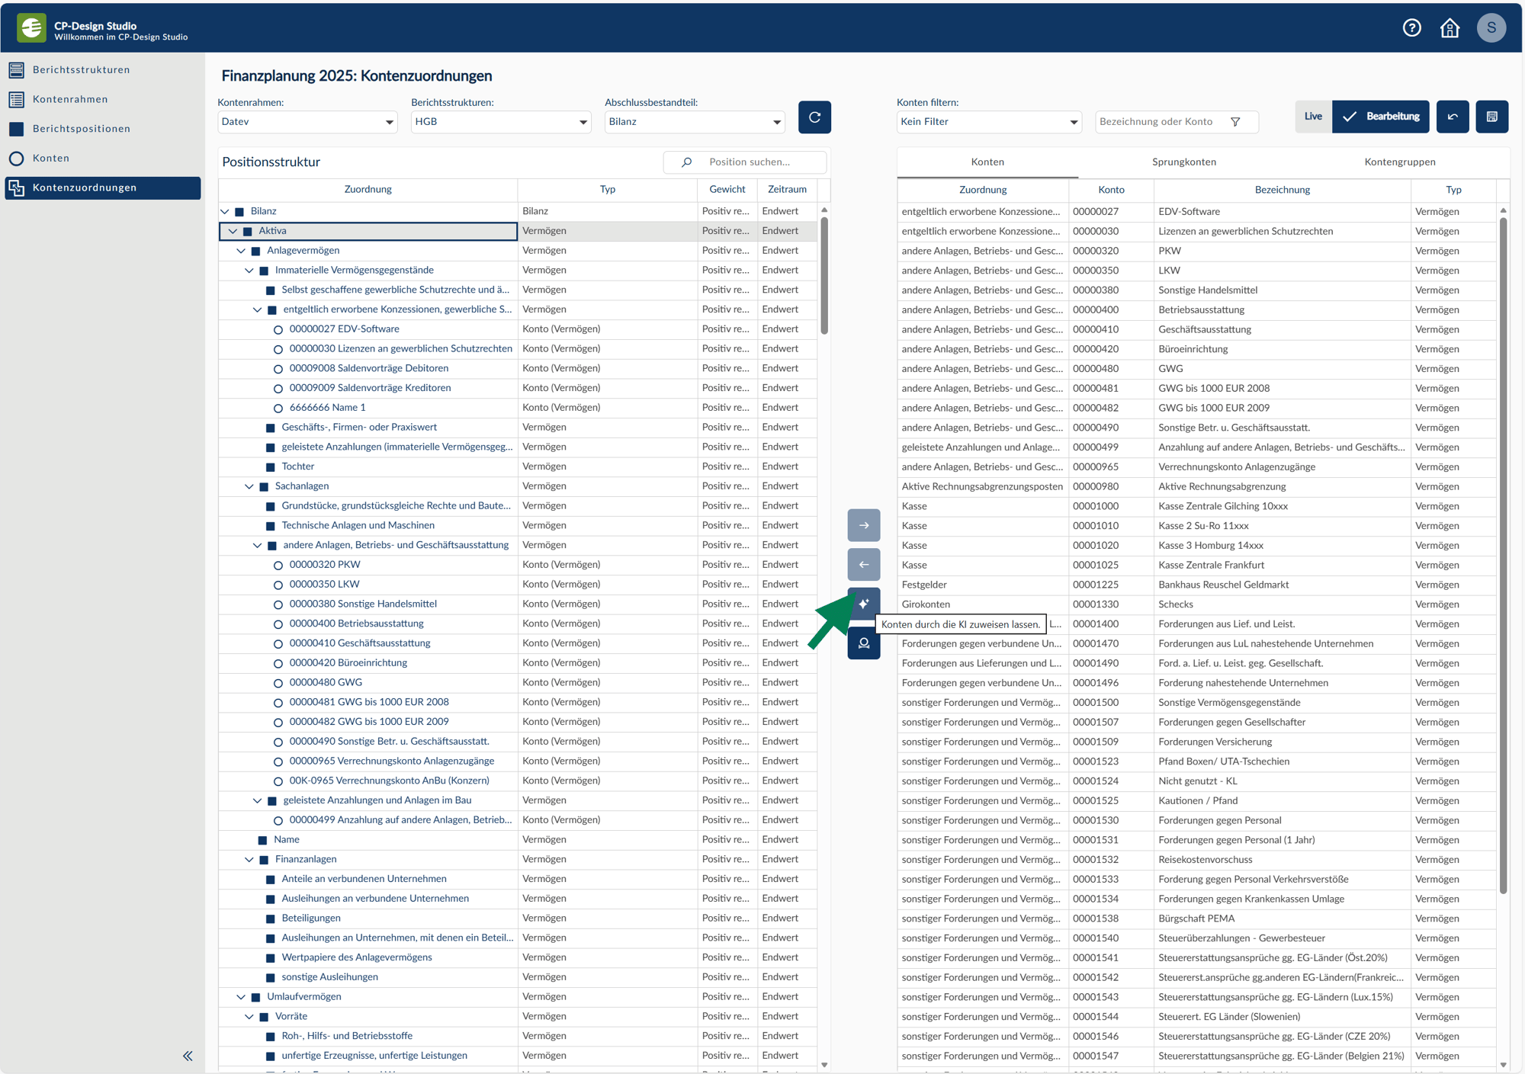Open Berichtsstrukturen in the sidebar
This screenshot has height=1074, width=1525.
[x=81, y=69]
